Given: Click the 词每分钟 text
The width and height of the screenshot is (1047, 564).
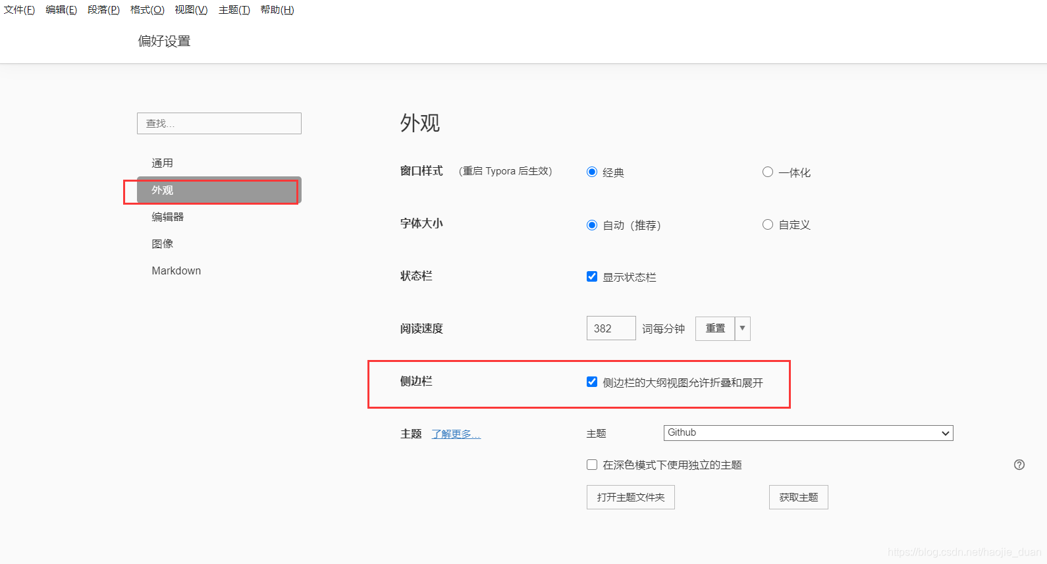Looking at the screenshot, I should click(663, 328).
